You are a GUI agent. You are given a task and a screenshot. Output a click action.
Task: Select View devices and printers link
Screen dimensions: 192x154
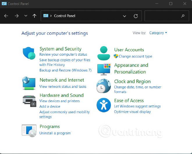point(59,101)
